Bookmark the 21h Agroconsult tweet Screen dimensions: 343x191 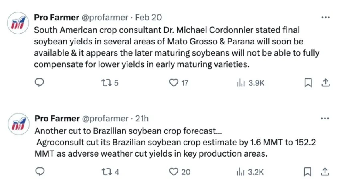point(307,171)
